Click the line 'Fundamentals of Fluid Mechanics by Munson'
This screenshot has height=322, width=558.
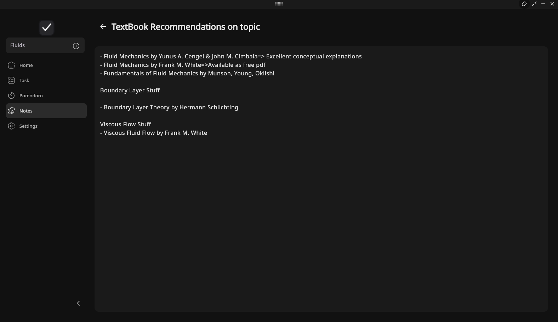pos(187,73)
